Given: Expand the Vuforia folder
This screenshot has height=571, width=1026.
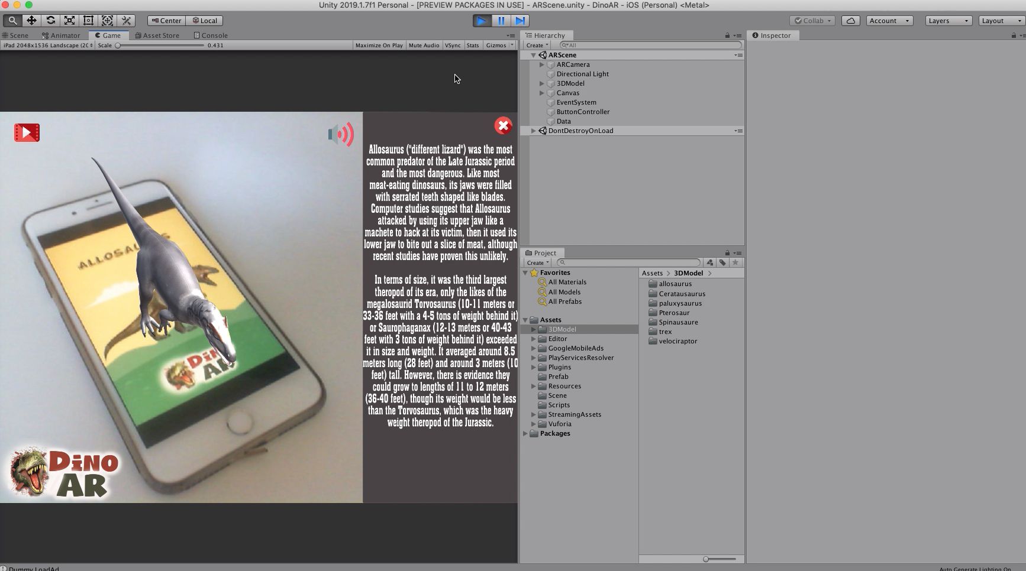Looking at the screenshot, I should pyautogui.click(x=533, y=424).
